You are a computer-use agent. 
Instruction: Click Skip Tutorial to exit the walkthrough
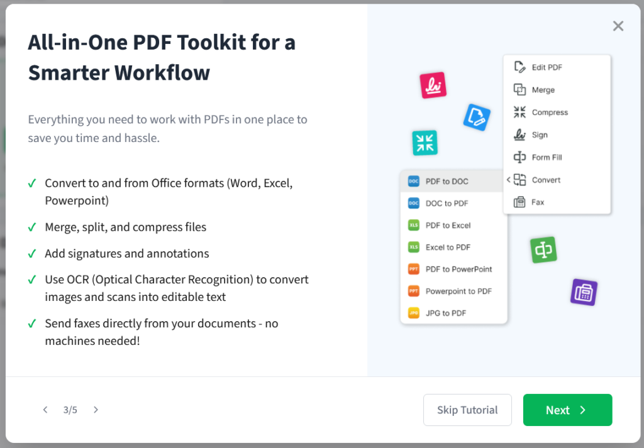[x=467, y=410]
